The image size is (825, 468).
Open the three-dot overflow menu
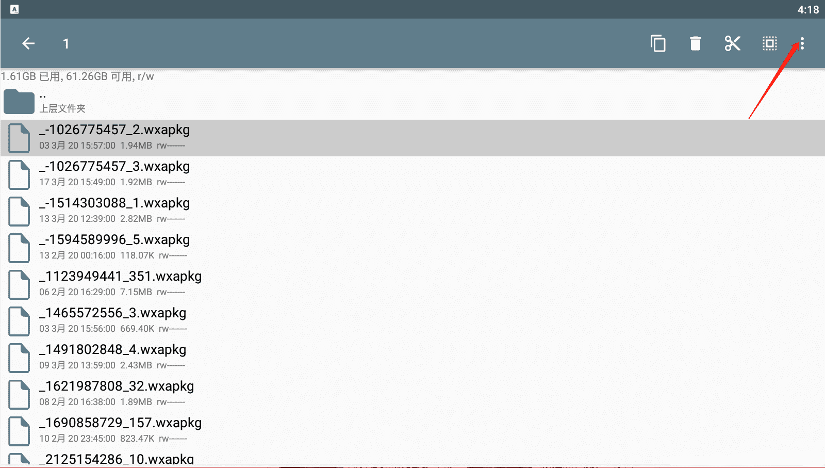(x=802, y=44)
